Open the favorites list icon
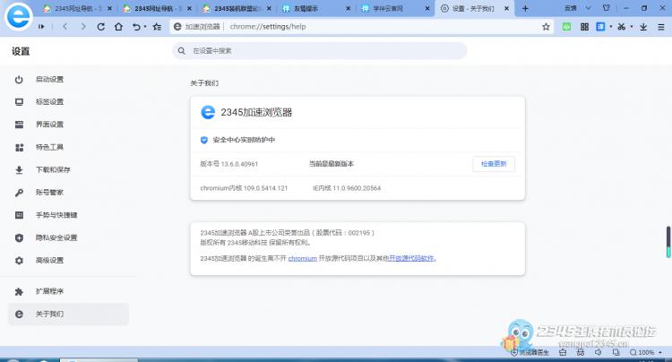Screen dimensions: 672x362 [x=158, y=27]
